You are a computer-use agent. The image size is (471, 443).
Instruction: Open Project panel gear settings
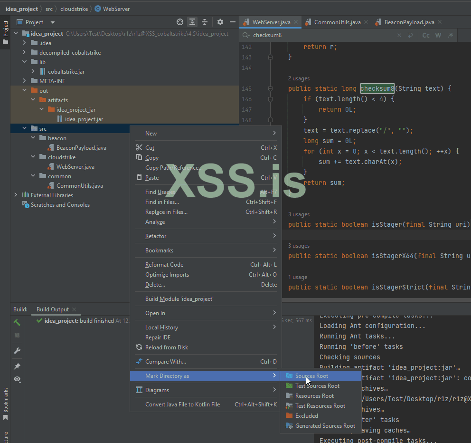point(220,22)
